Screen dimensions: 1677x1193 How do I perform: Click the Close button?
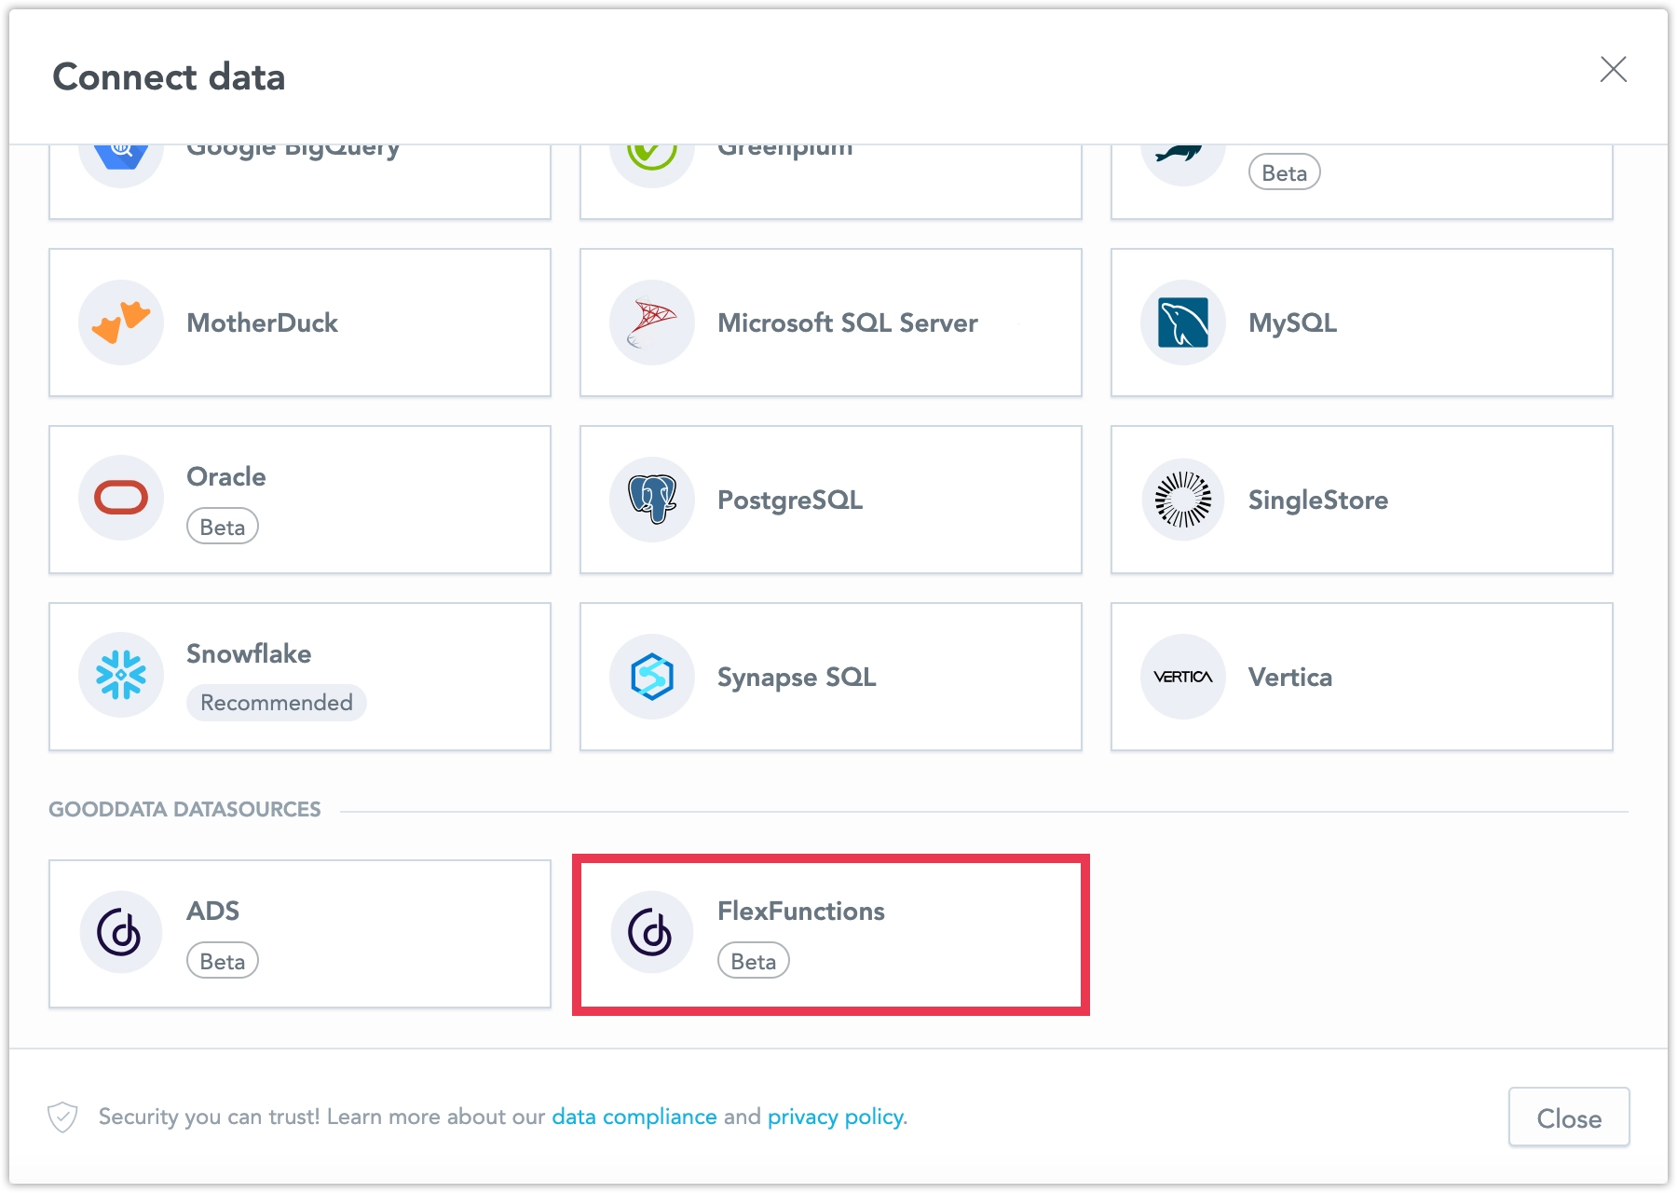[1569, 1118]
